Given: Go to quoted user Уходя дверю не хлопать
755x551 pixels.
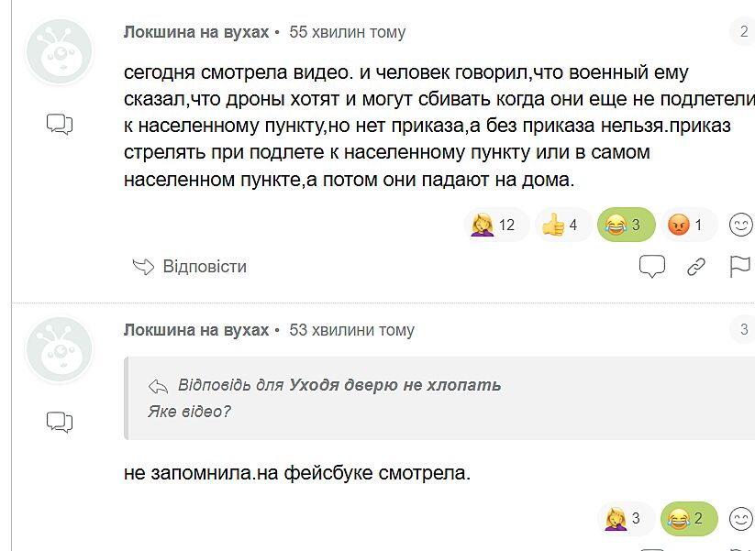Looking at the screenshot, I should pyautogui.click(x=394, y=385).
